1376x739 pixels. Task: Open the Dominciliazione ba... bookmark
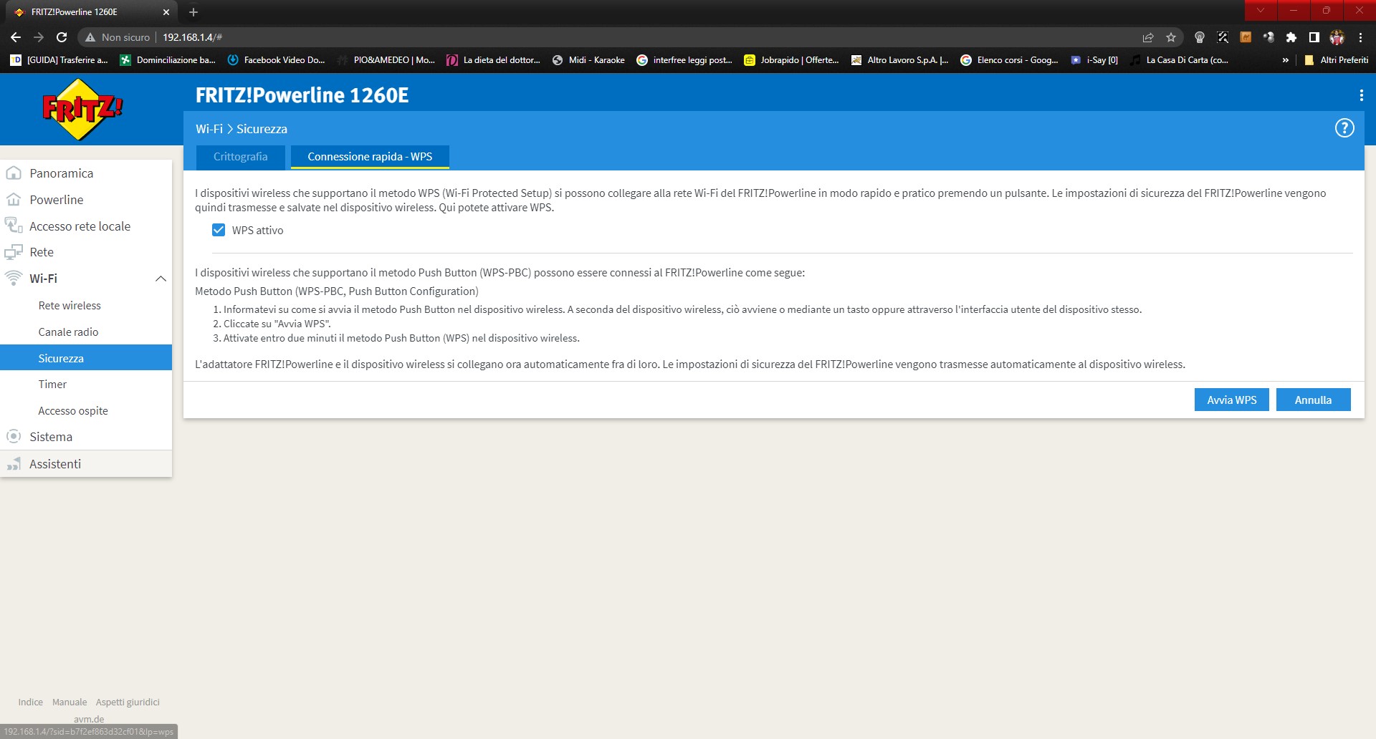(x=168, y=60)
